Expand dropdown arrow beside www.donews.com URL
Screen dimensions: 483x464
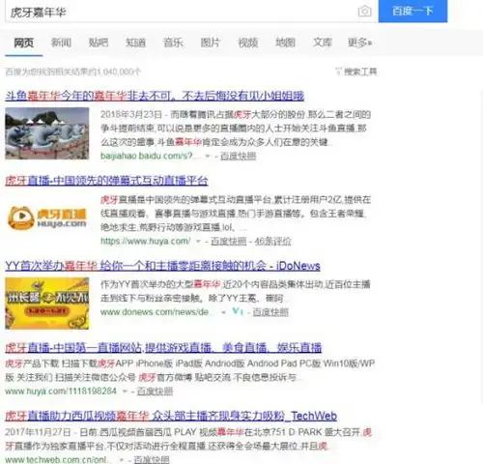[224, 312]
